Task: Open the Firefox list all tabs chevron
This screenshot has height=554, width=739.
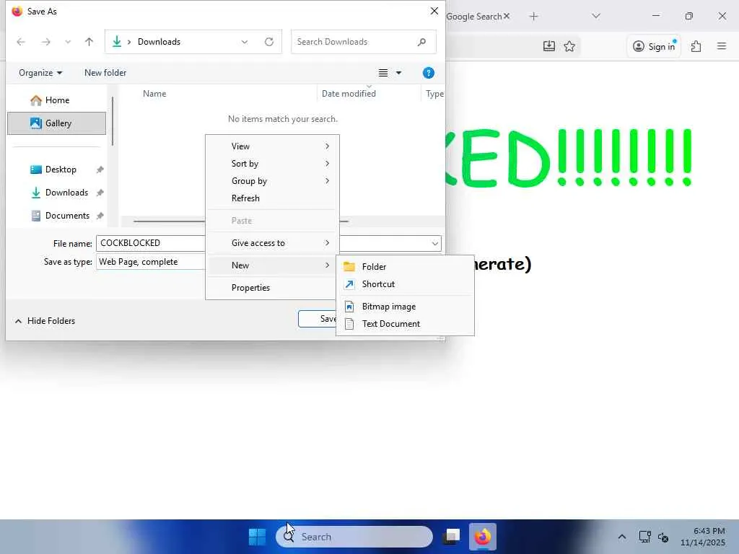Action: (596, 17)
